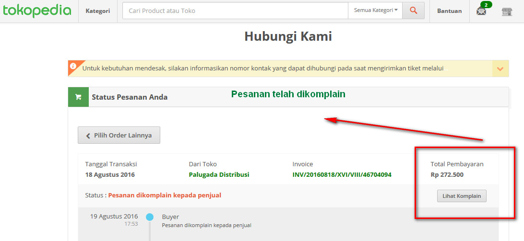The image size is (524, 241).
Task: Click the Rp 272.500 total payment value
Action: (447, 174)
